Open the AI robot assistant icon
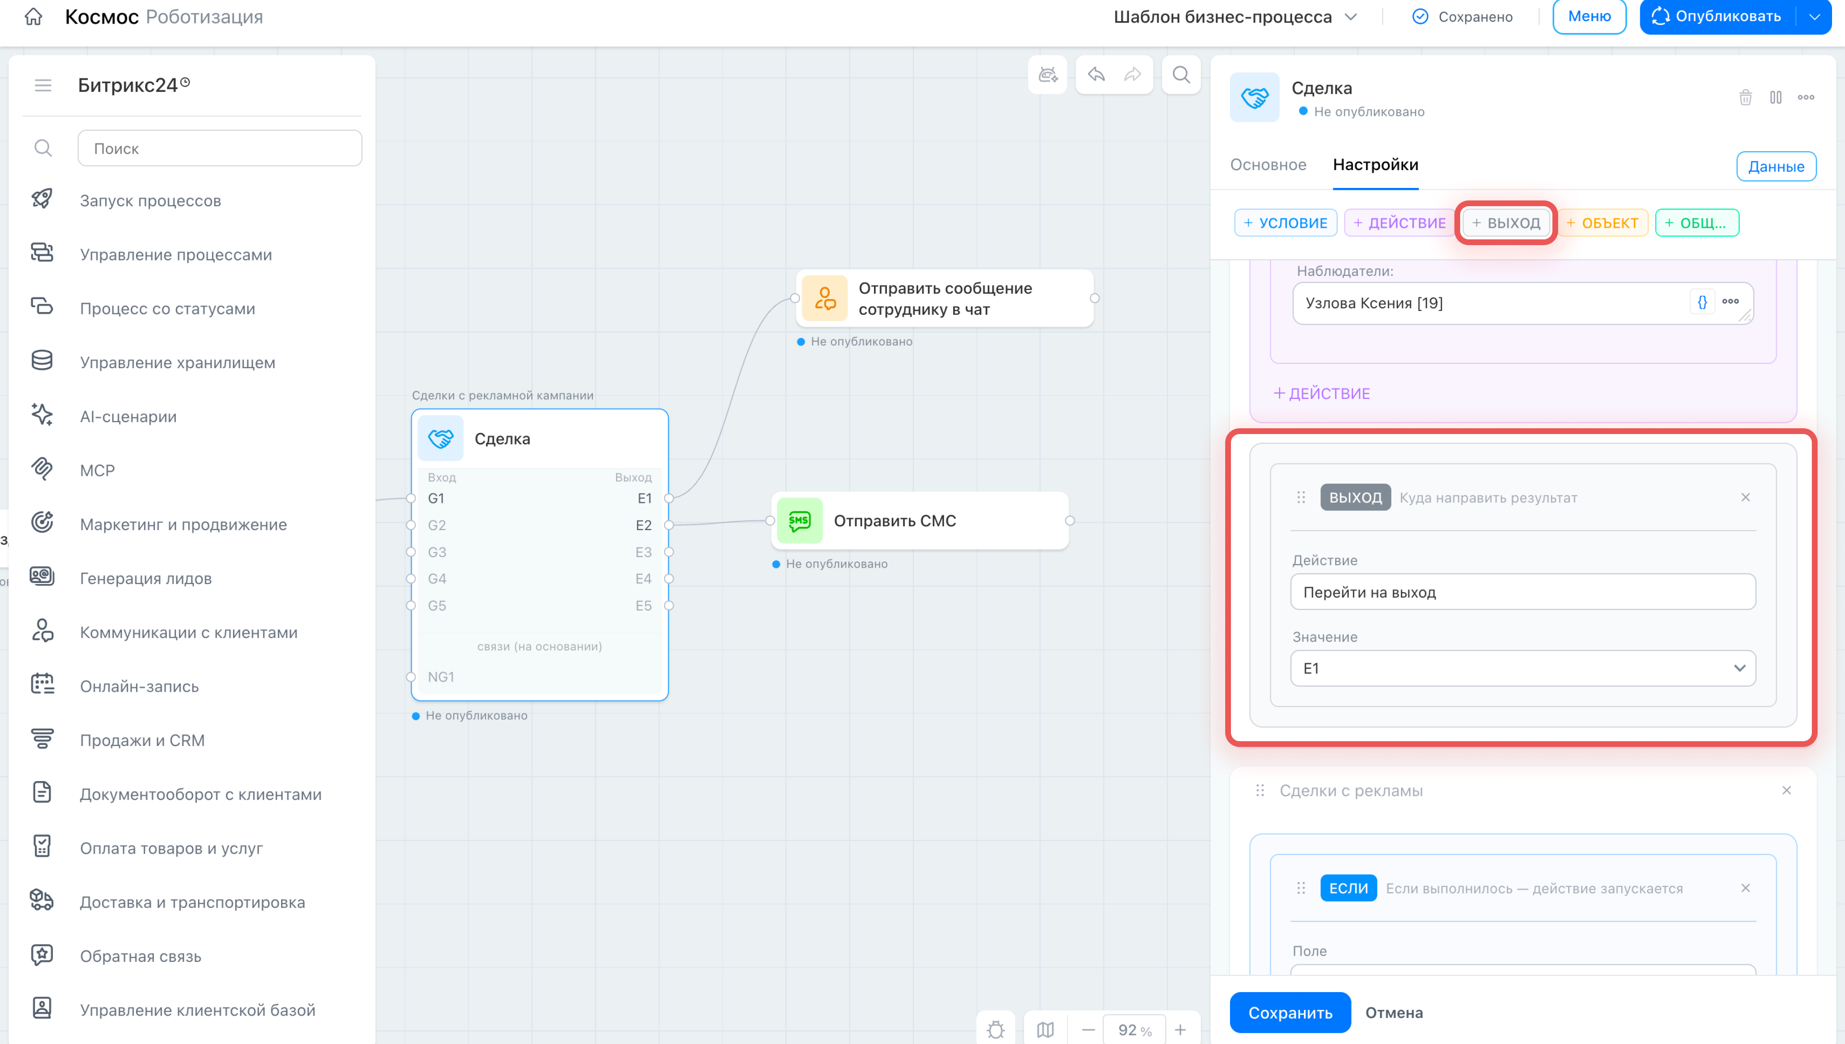The image size is (1845, 1044). click(1047, 75)
